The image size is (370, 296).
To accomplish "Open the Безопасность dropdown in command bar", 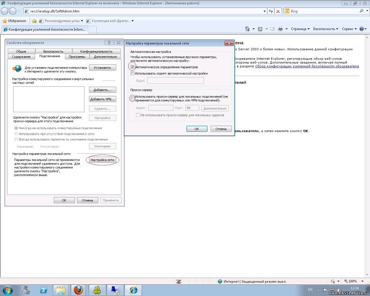I will (325, 29).
